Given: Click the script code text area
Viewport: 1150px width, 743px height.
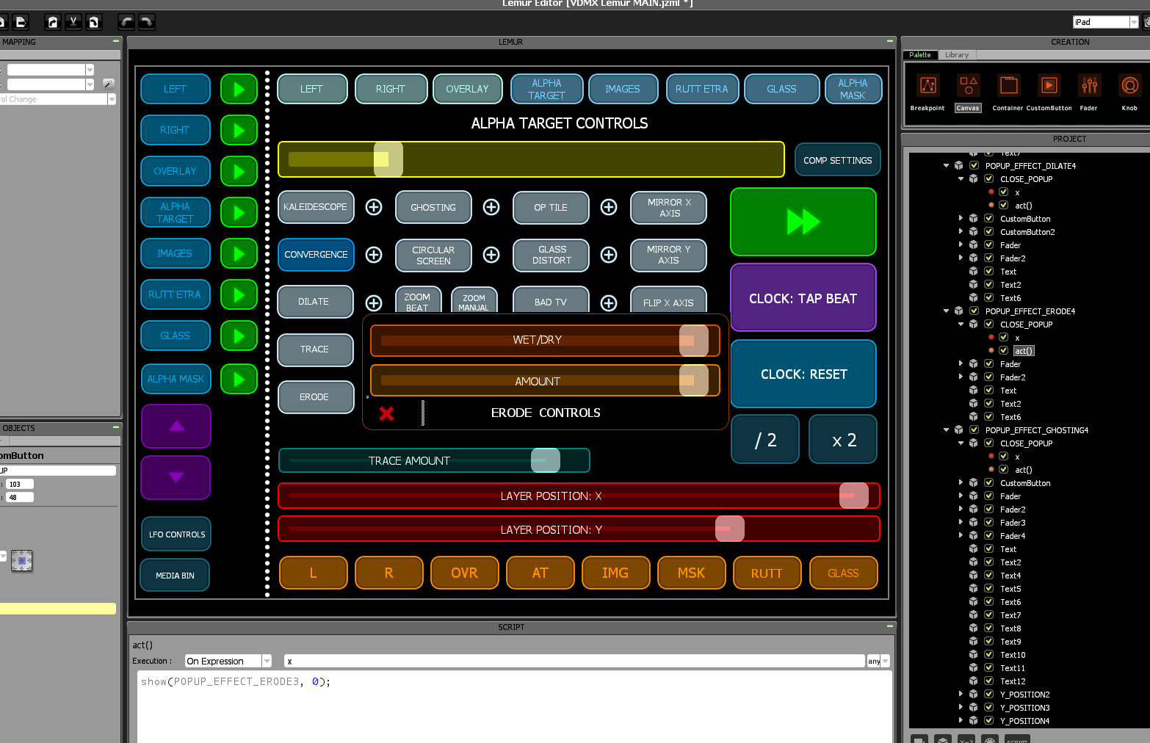Looking at the screenshot, I should pyautogui.click(x=515, y=706).
